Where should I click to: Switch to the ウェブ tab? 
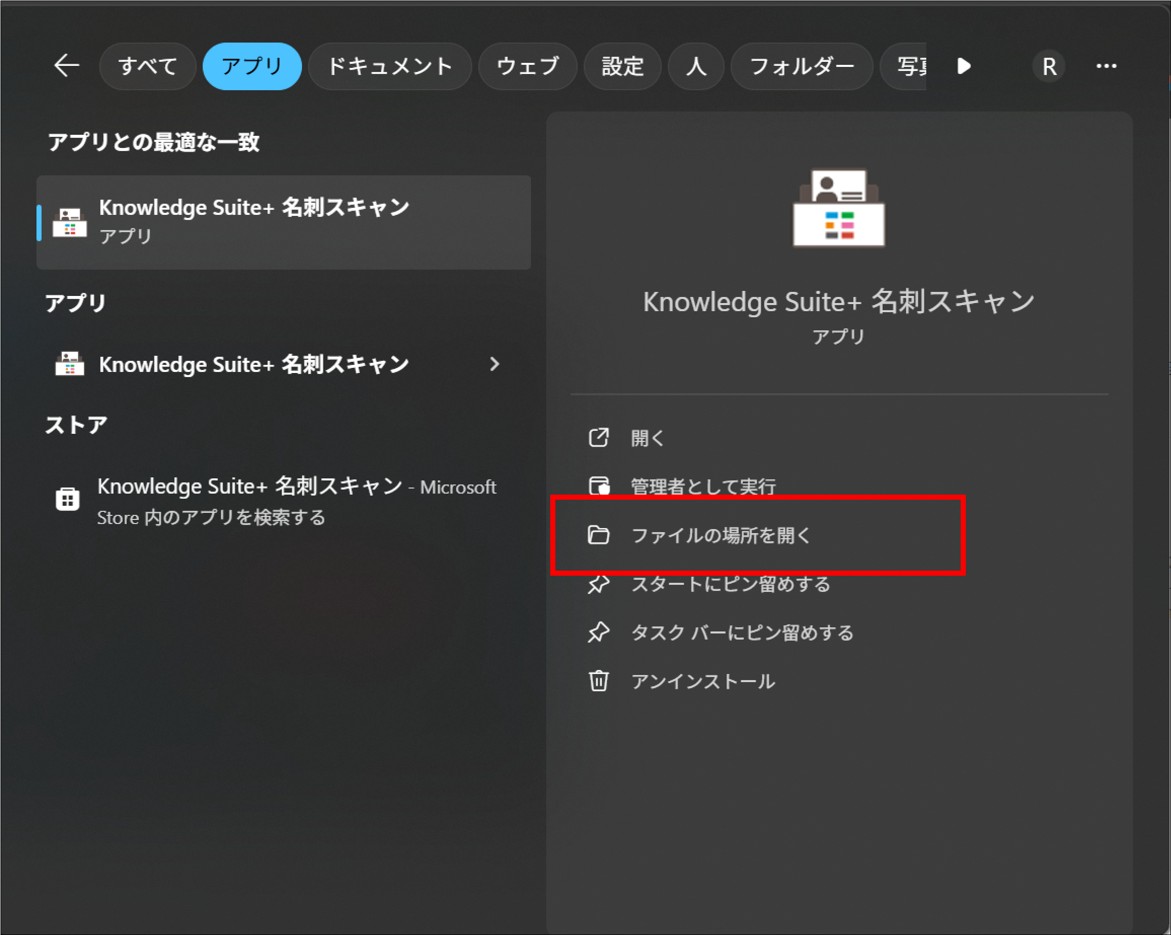click(x=527, y=66)
